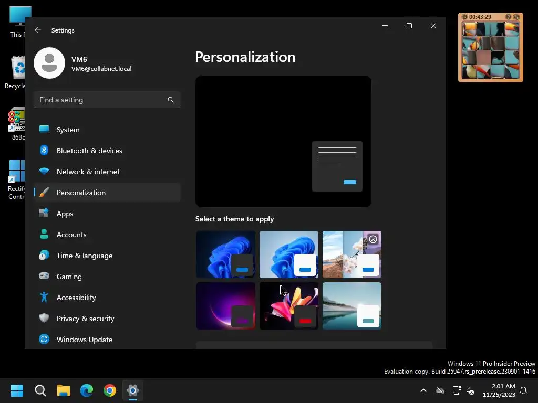Open Accessibility settings category
Screen dimensions: 538x403
[x=107, y=298]
